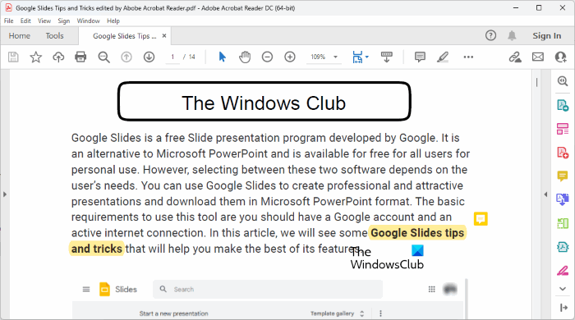The width and height of the screenshot is (575, 320).
Task: Close the Google Slides Tips tab
Action: (x=164, y=35)
